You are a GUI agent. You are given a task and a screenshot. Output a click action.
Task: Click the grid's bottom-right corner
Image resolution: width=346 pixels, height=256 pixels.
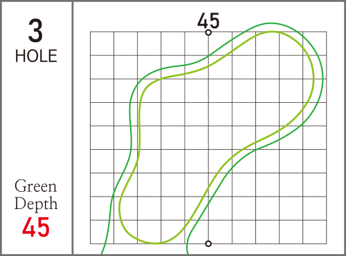coord(327,244)
